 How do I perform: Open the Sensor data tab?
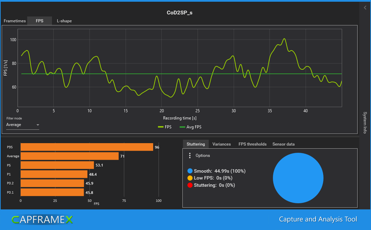click(x=284, y=144)
